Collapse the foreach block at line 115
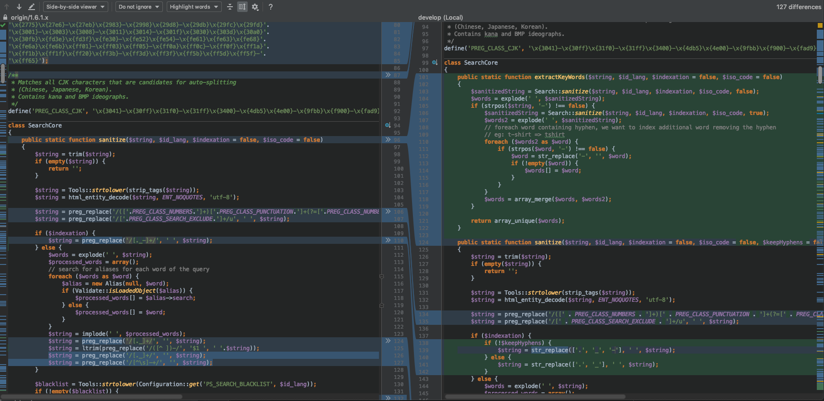This screenshot has width=824, height=401. click(381, 276)
